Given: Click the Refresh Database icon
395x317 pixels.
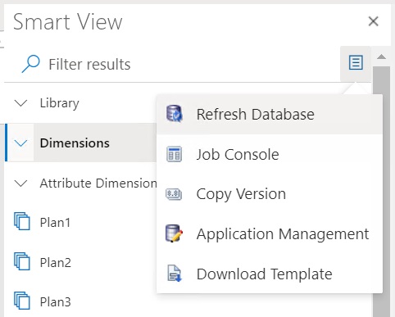Looking at the screenshot, I should coord(175,114).
